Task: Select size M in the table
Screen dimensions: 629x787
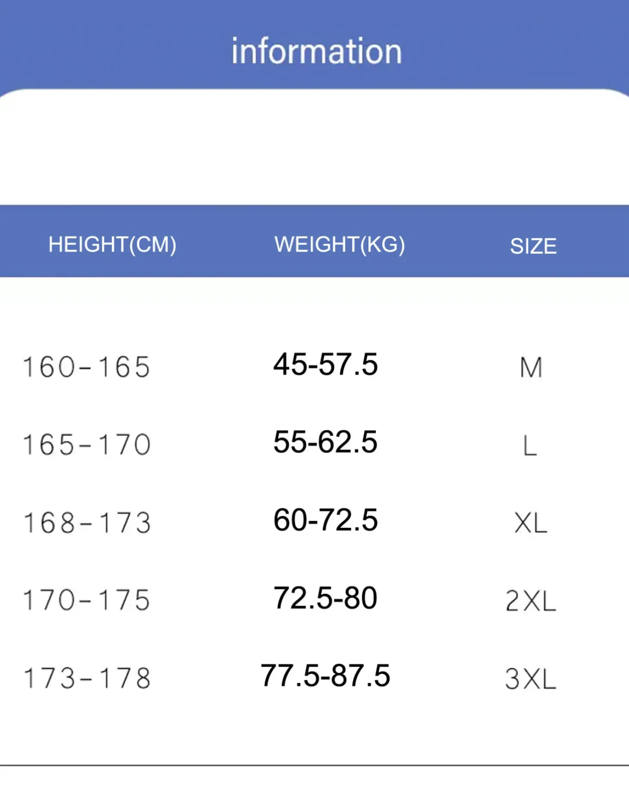Action: coord(531,368)
